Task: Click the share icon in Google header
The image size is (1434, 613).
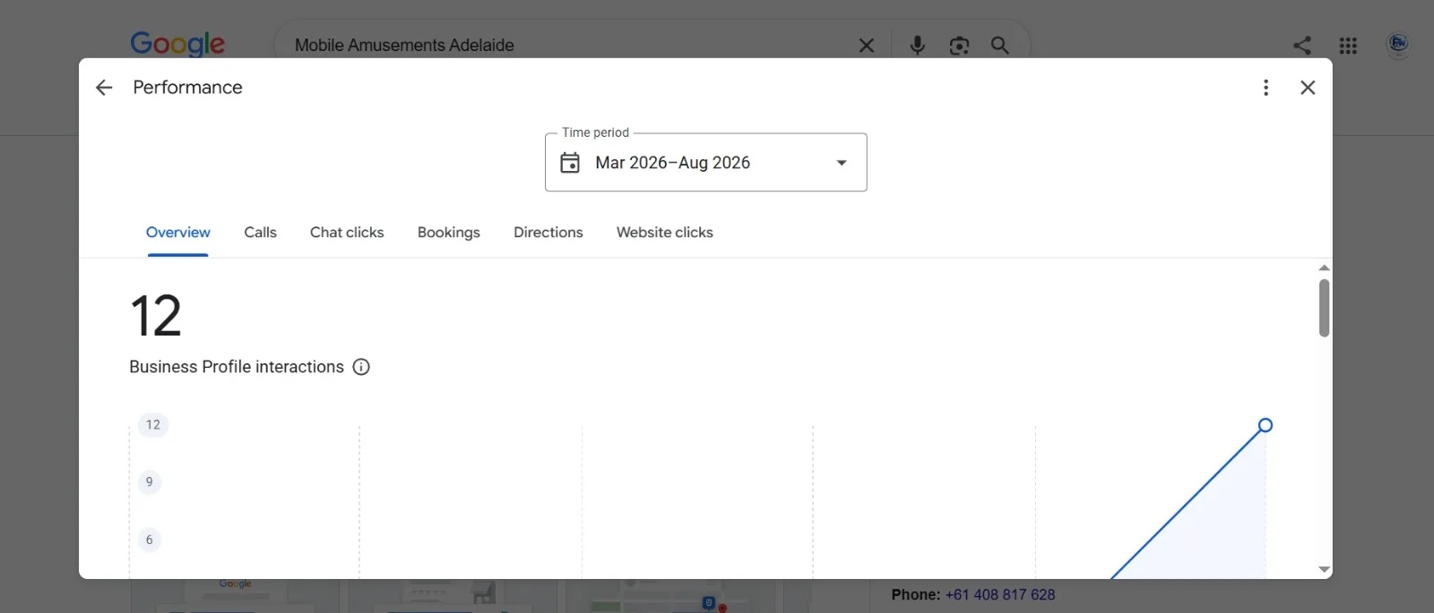Action: point(1302,46)
